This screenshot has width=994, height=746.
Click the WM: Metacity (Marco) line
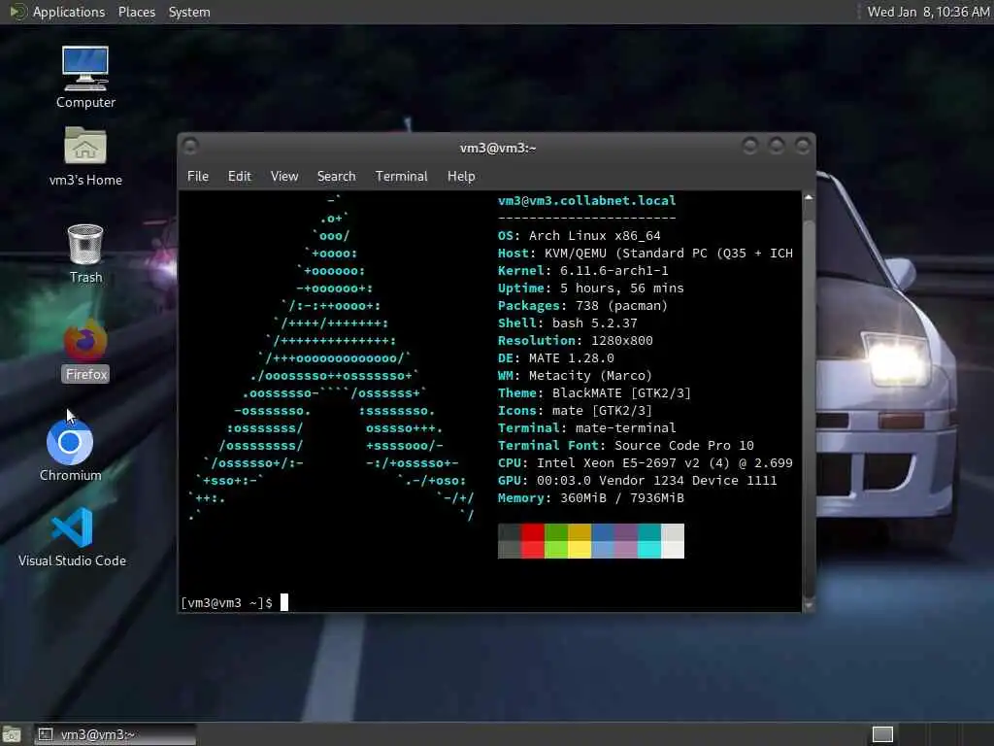click(x=575, y=376)
